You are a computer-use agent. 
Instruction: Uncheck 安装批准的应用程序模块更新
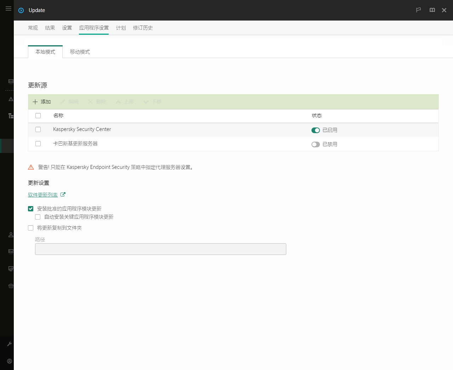tap(31, 209)
